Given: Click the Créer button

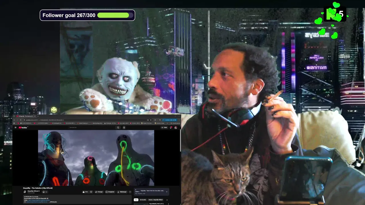Looking at the screenshot, I should [164, 127].
